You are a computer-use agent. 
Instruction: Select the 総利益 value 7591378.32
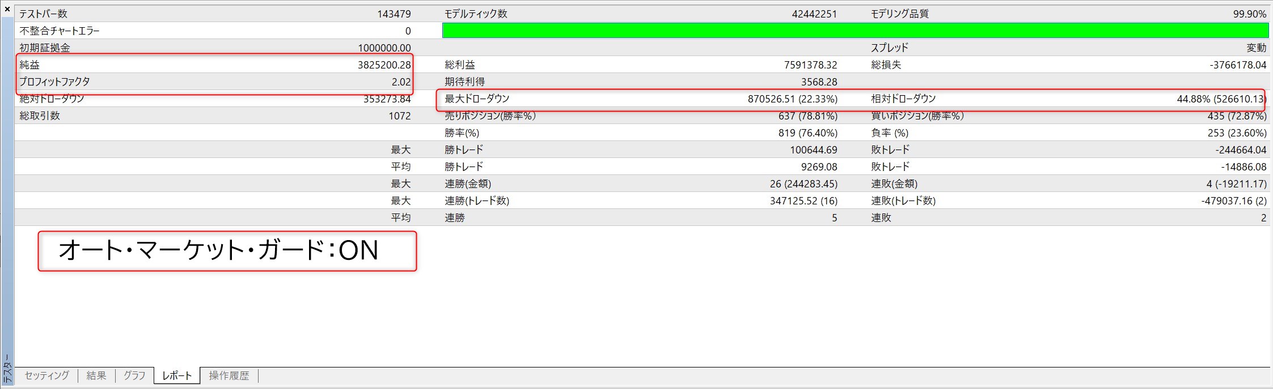point(810,65)
